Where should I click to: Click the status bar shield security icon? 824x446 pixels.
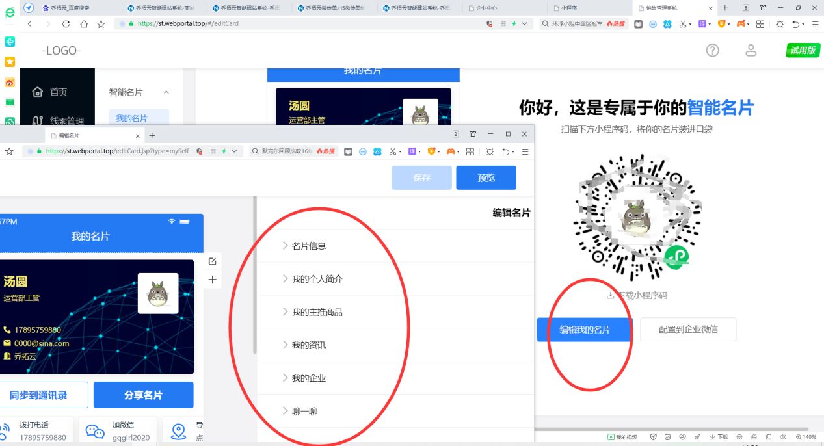(x=653, y=437)
